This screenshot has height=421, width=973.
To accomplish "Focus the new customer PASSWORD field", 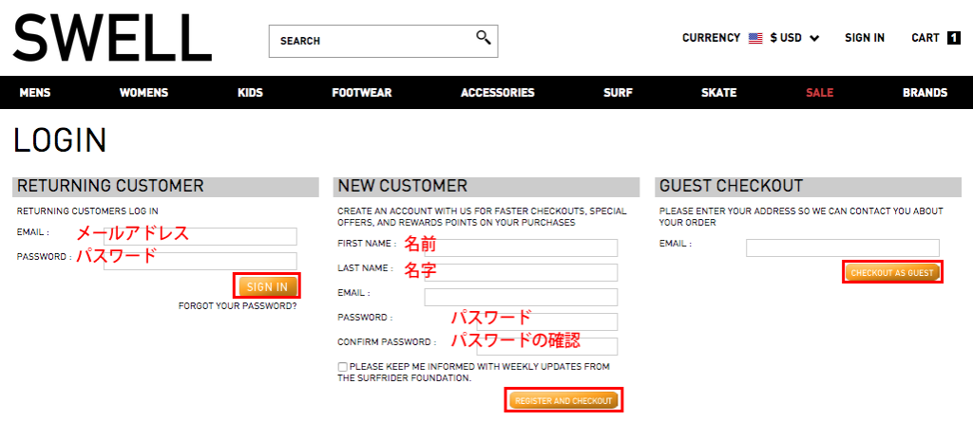I will (546, 322).
